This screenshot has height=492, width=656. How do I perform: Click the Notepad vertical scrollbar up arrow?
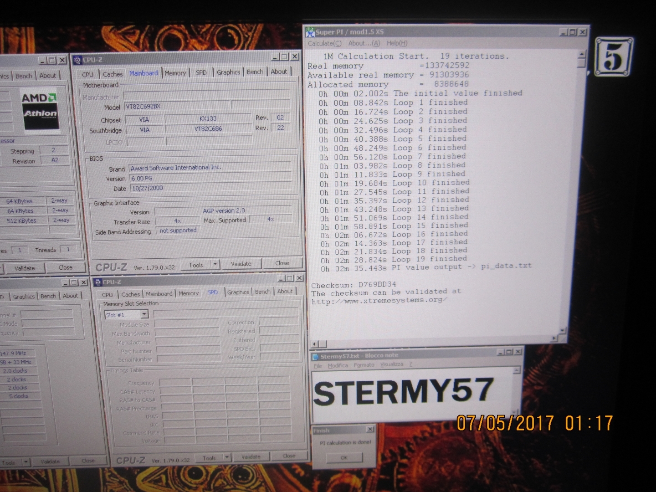click(x=516, y=370)
